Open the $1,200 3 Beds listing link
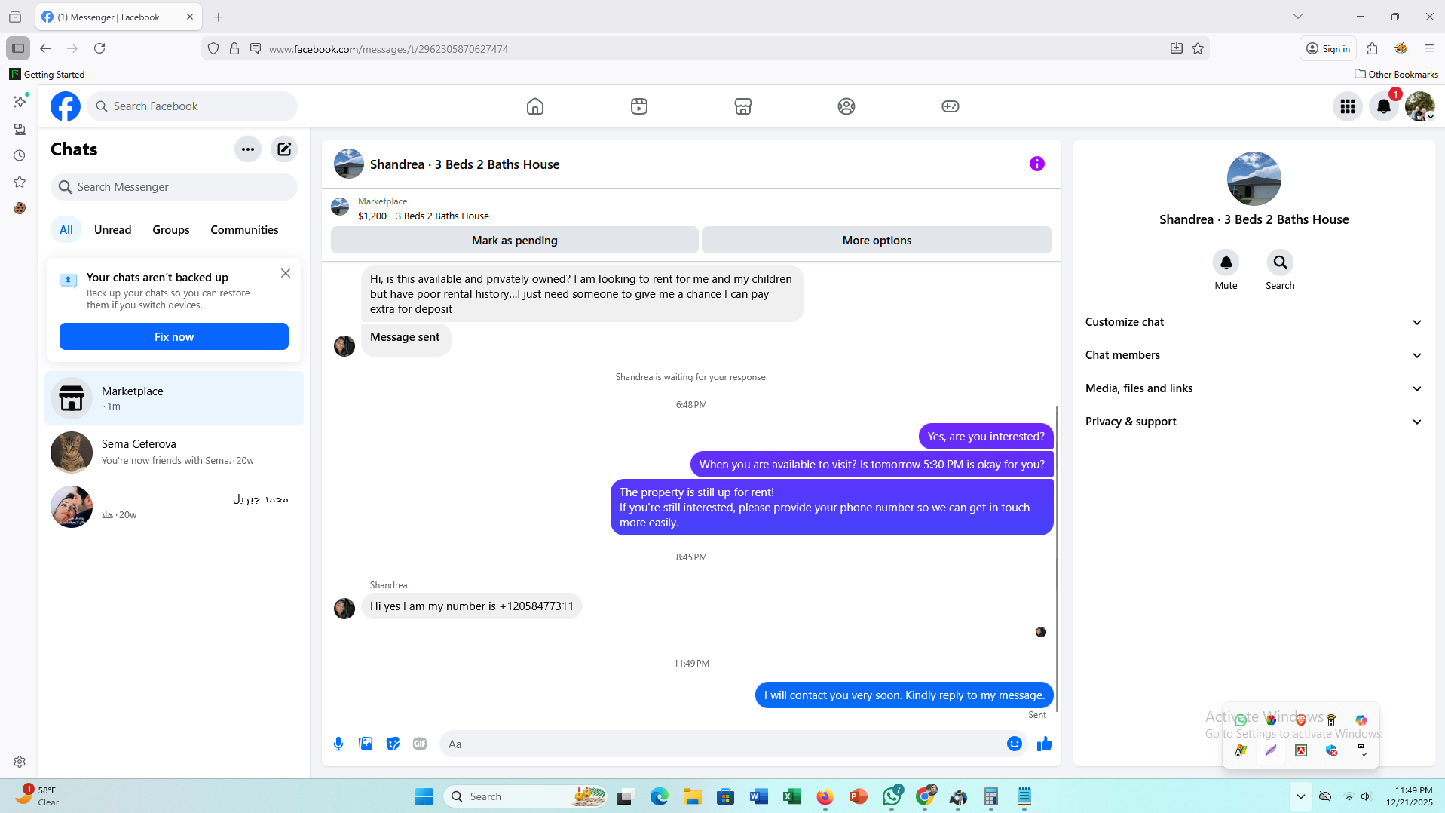The width and height of the screenshot is (1445, 813). (424, 216)
